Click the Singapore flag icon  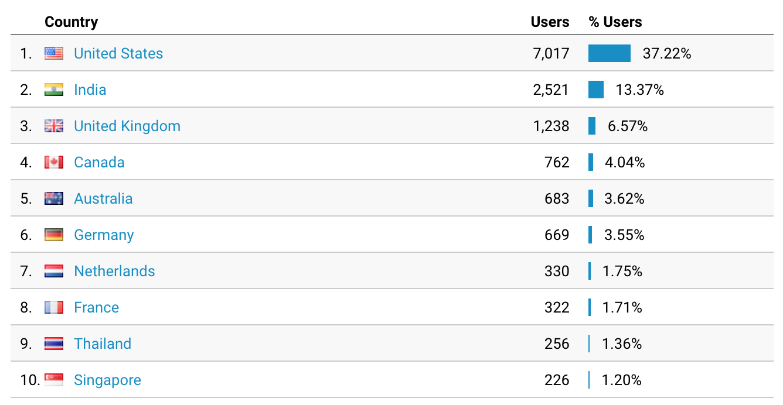point(54,380)
